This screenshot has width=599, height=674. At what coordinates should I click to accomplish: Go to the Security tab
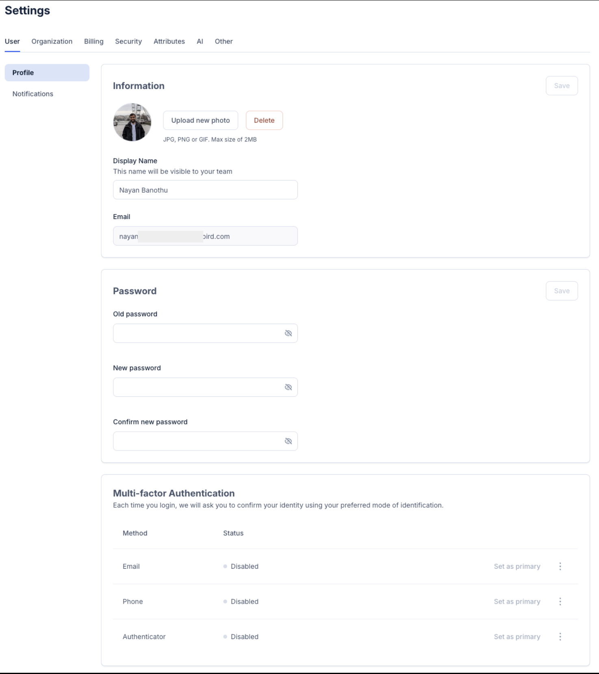coord(128,41)
